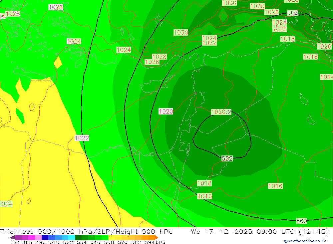Click the 1016 label below the 1026 label
Viewport: 333px width, 244px height.
(310, 57)
